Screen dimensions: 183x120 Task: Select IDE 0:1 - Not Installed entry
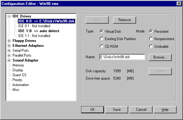(34, 26)
